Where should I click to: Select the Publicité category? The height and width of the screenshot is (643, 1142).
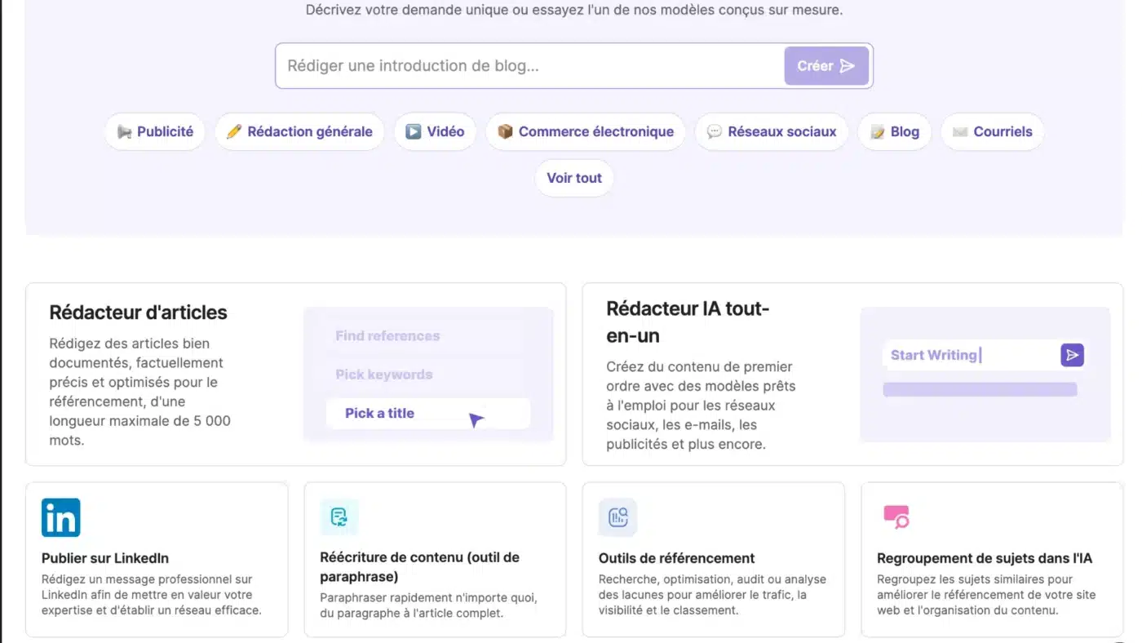155,131
